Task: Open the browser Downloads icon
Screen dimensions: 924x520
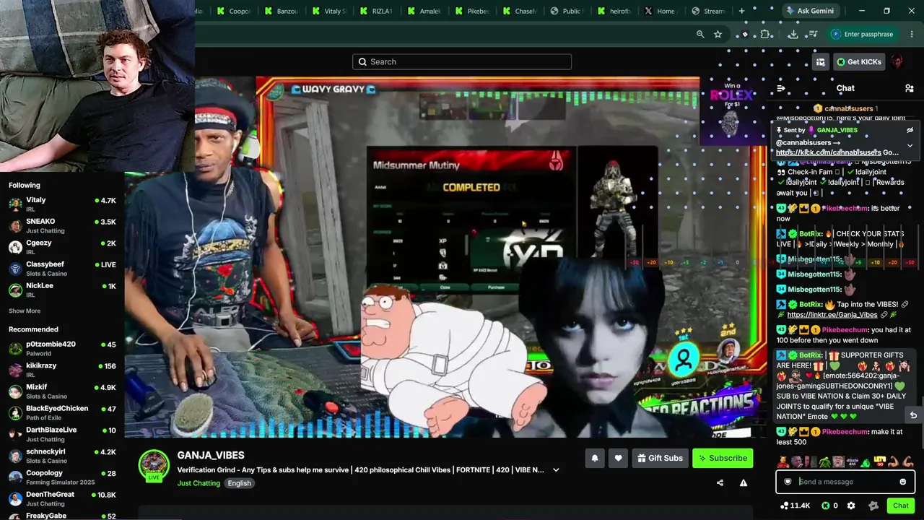Action: 793,34
